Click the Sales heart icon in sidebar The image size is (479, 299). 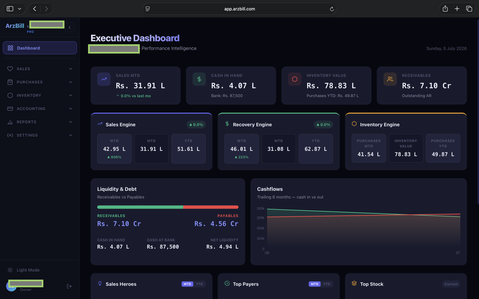point(10,69)
